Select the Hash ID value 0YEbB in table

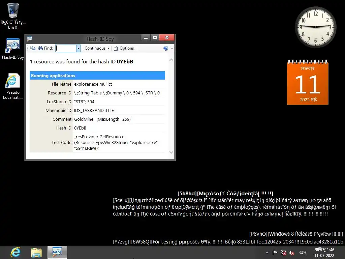[x=80, y=128]
